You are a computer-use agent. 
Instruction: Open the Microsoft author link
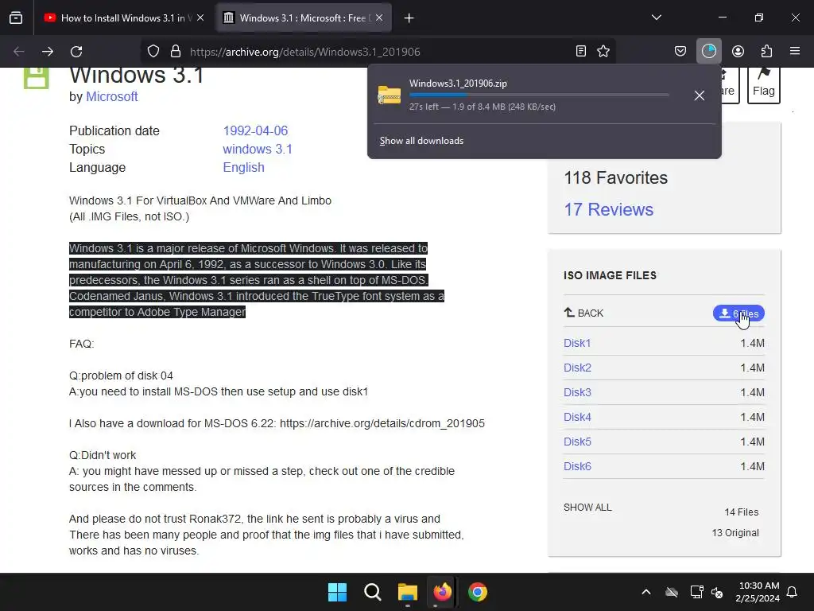(111, 96)
